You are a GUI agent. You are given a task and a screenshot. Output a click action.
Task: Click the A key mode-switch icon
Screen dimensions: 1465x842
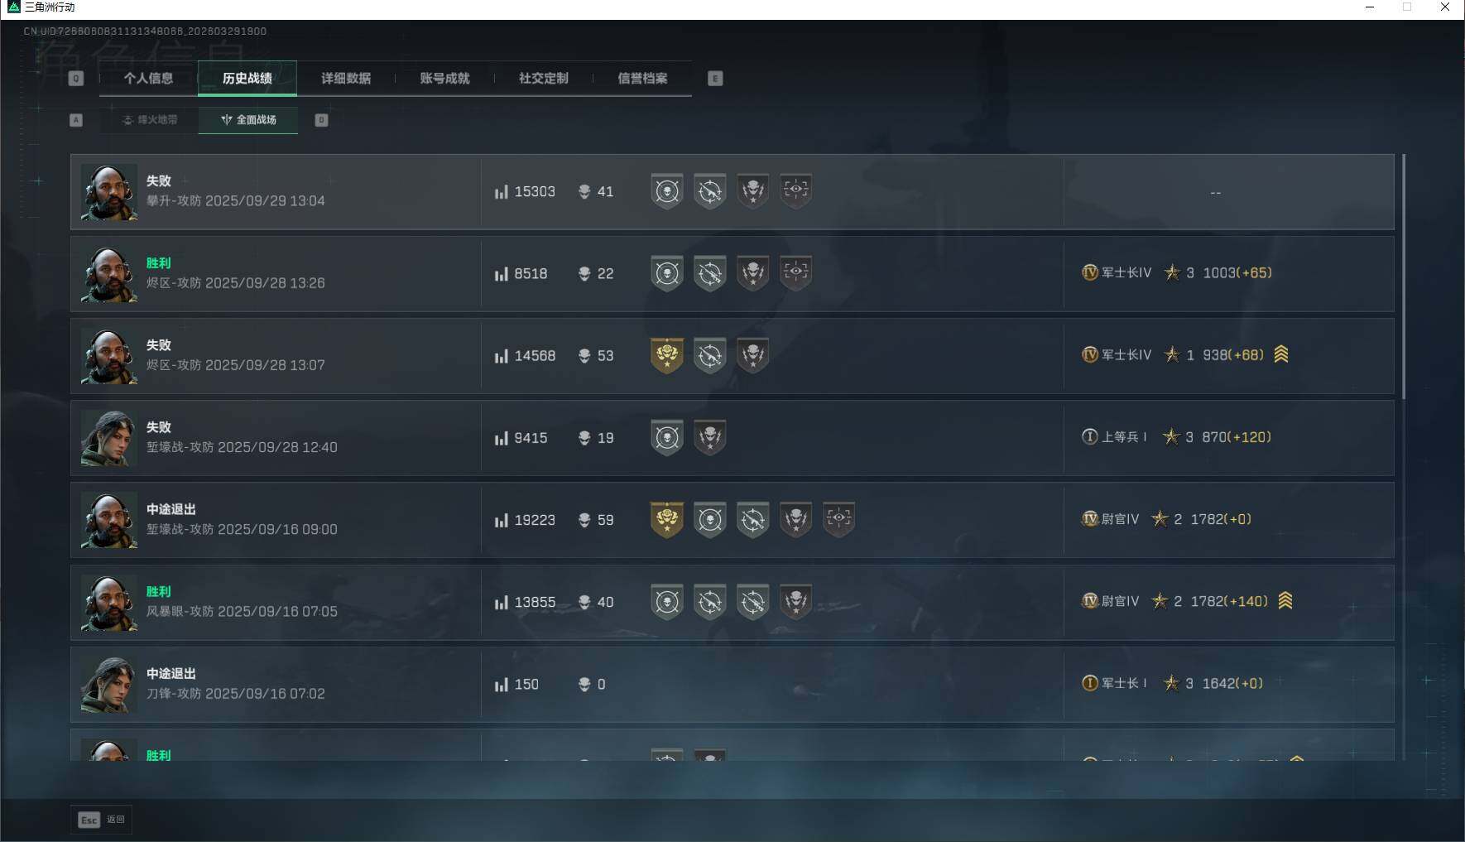point(76,120)
